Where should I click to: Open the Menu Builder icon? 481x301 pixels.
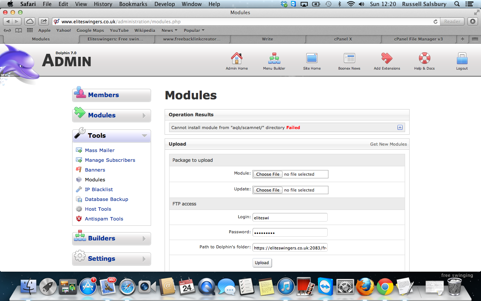[x=274, y=59]
